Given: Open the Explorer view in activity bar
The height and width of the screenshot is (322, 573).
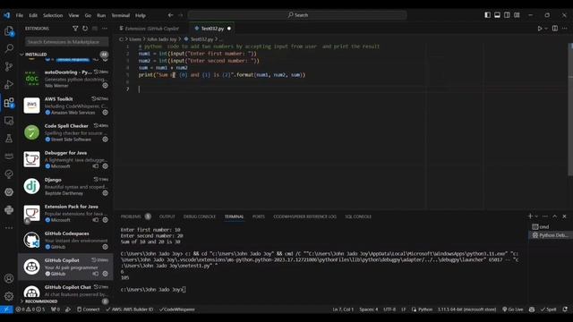Looking at the screenshot, I should (x=9, y=31).
